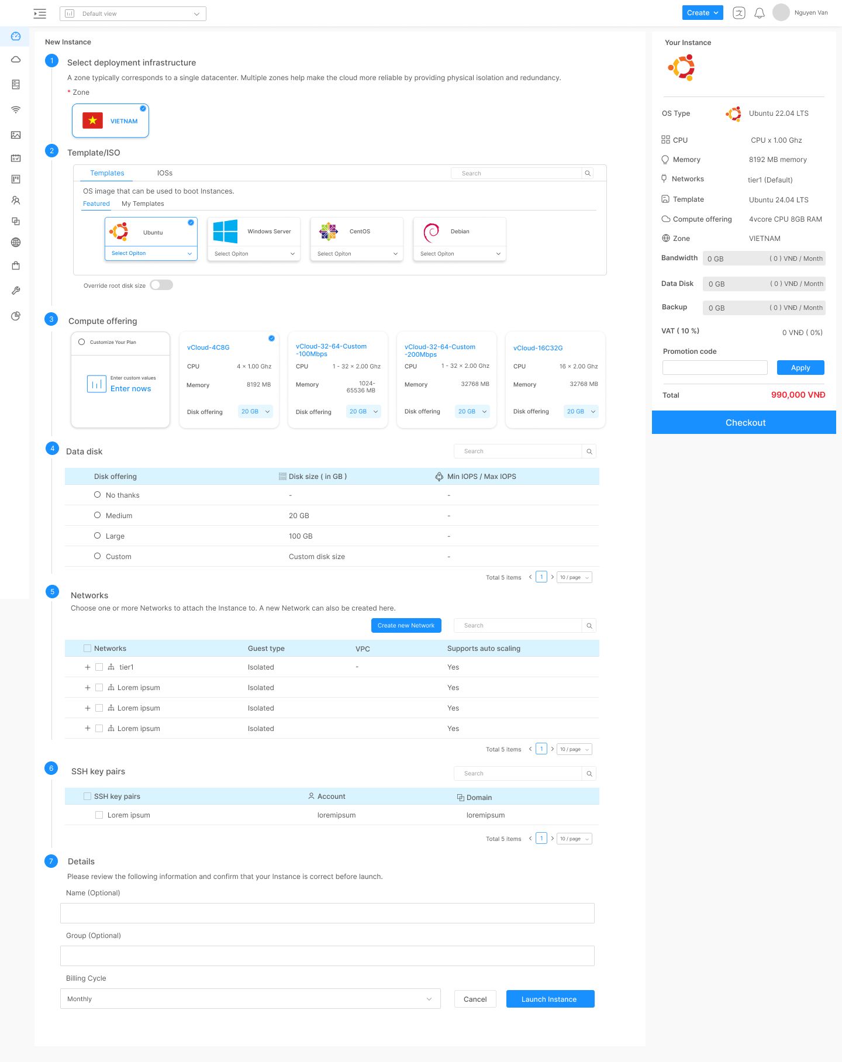Open Debian Select Option dropdown
842x1062 pixels.
tap(460, 254)
